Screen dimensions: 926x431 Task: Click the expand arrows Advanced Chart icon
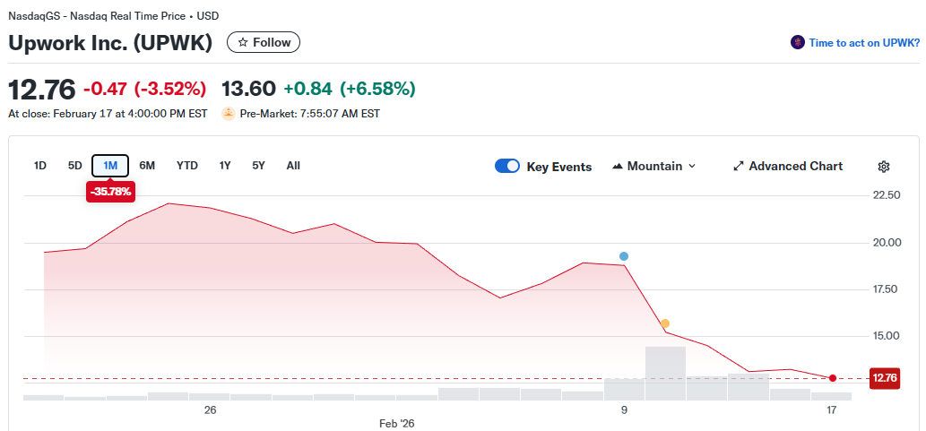point(739,167)
